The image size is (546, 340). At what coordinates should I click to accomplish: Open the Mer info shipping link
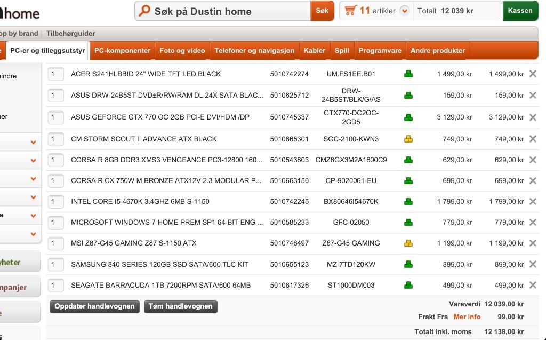pyautogui.click(x=467, y=317)
